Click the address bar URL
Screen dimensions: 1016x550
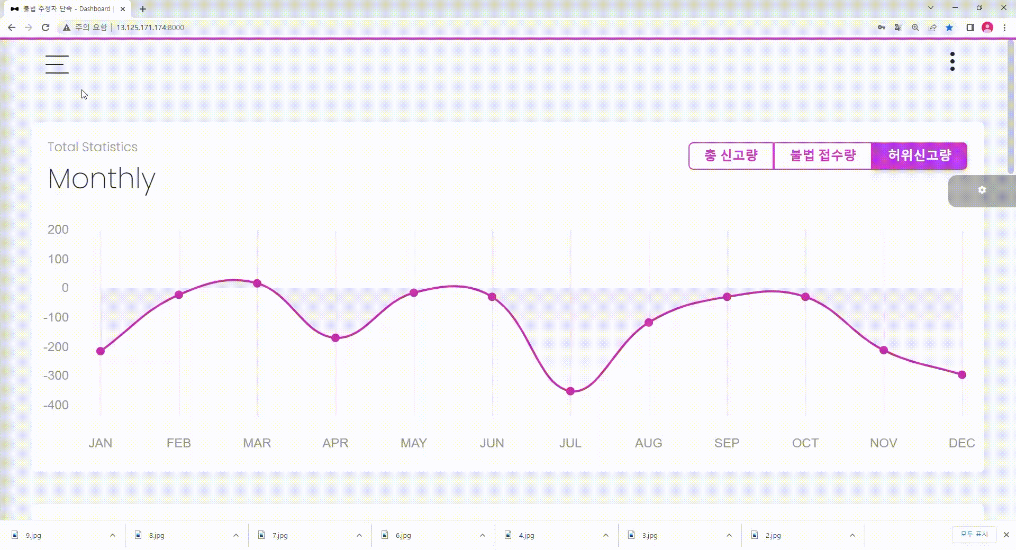coord(150,27)
